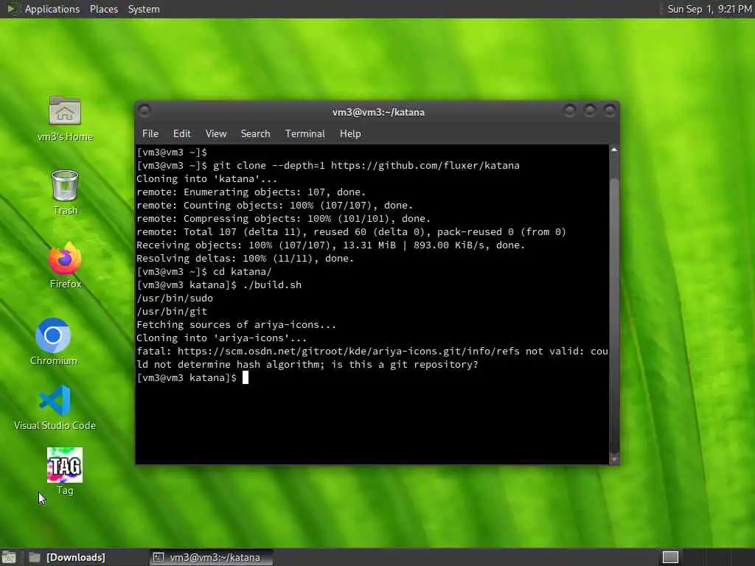Image resolution: width=755 pixels, height=566 pixels.
Task: Open the terminal Edit menu
Action: (x=181, y=134)
